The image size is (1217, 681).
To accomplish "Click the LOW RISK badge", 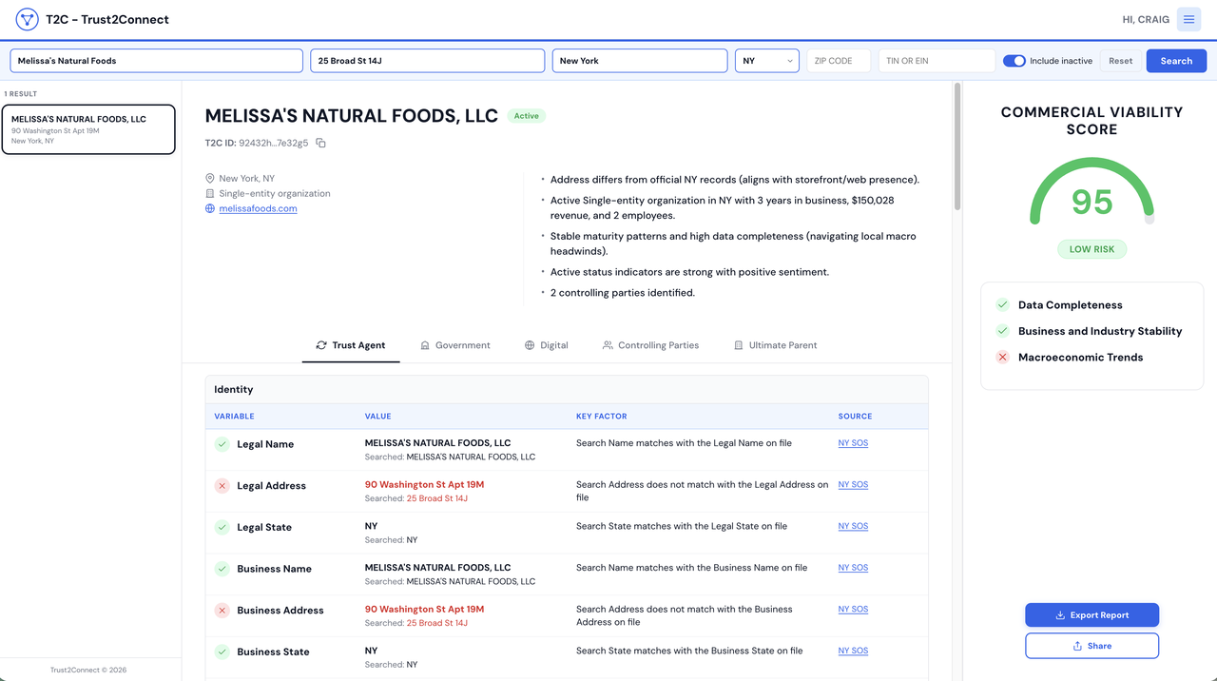I will coord(1091,249).
